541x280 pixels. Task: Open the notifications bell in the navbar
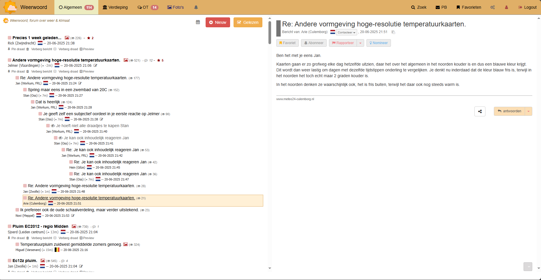click(x=196, y=7)
